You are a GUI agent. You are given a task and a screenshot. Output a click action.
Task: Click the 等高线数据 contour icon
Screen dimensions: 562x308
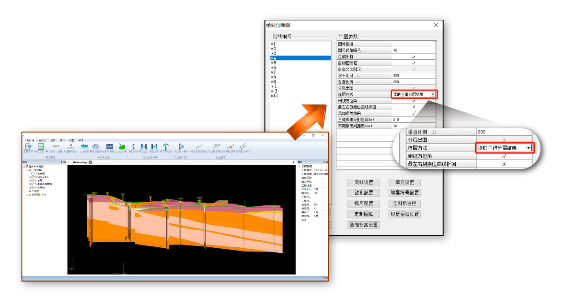(95, 147)
